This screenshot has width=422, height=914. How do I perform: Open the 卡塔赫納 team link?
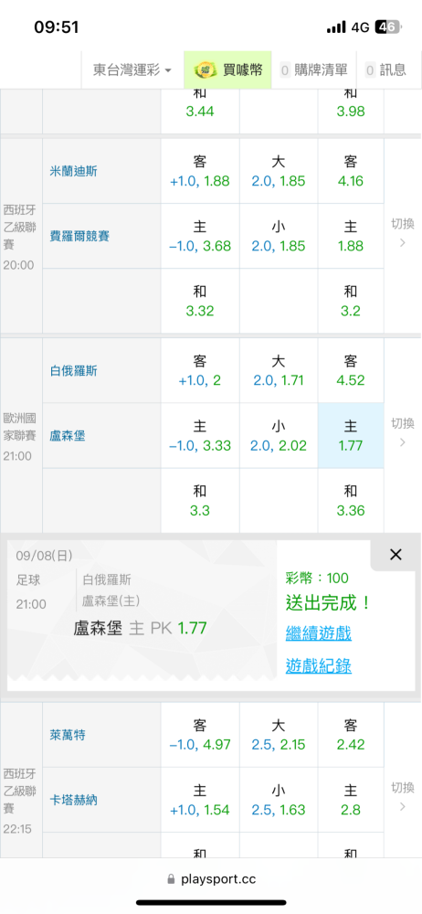pos(73,801)
